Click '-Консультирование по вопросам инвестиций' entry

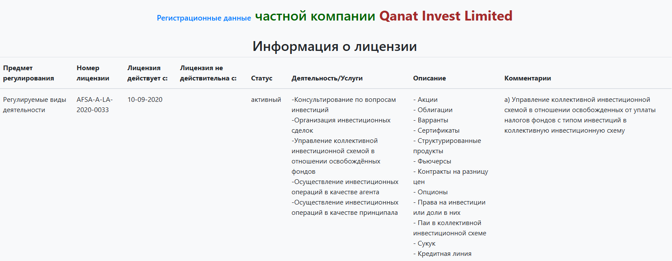tap(344, 105)
